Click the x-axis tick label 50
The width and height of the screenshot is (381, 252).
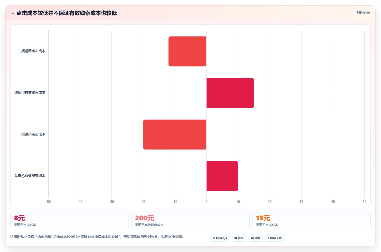(x=364, y=202)
